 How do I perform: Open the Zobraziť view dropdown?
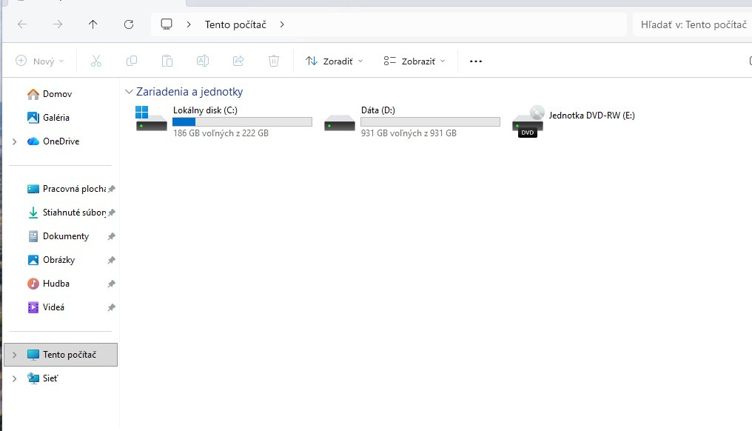[x=414, y=61]
